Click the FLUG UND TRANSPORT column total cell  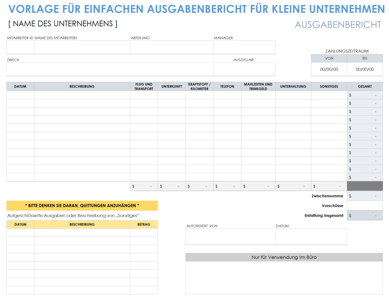click(x=144, y=186)
